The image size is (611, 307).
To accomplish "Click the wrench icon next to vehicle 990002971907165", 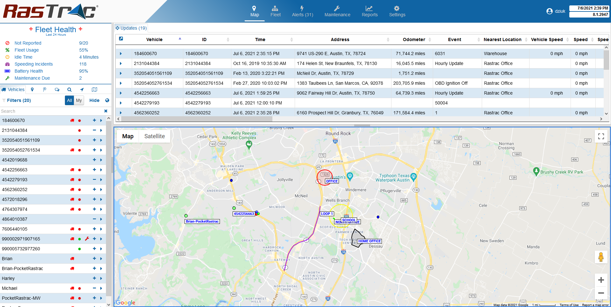I will pos(87,239).
